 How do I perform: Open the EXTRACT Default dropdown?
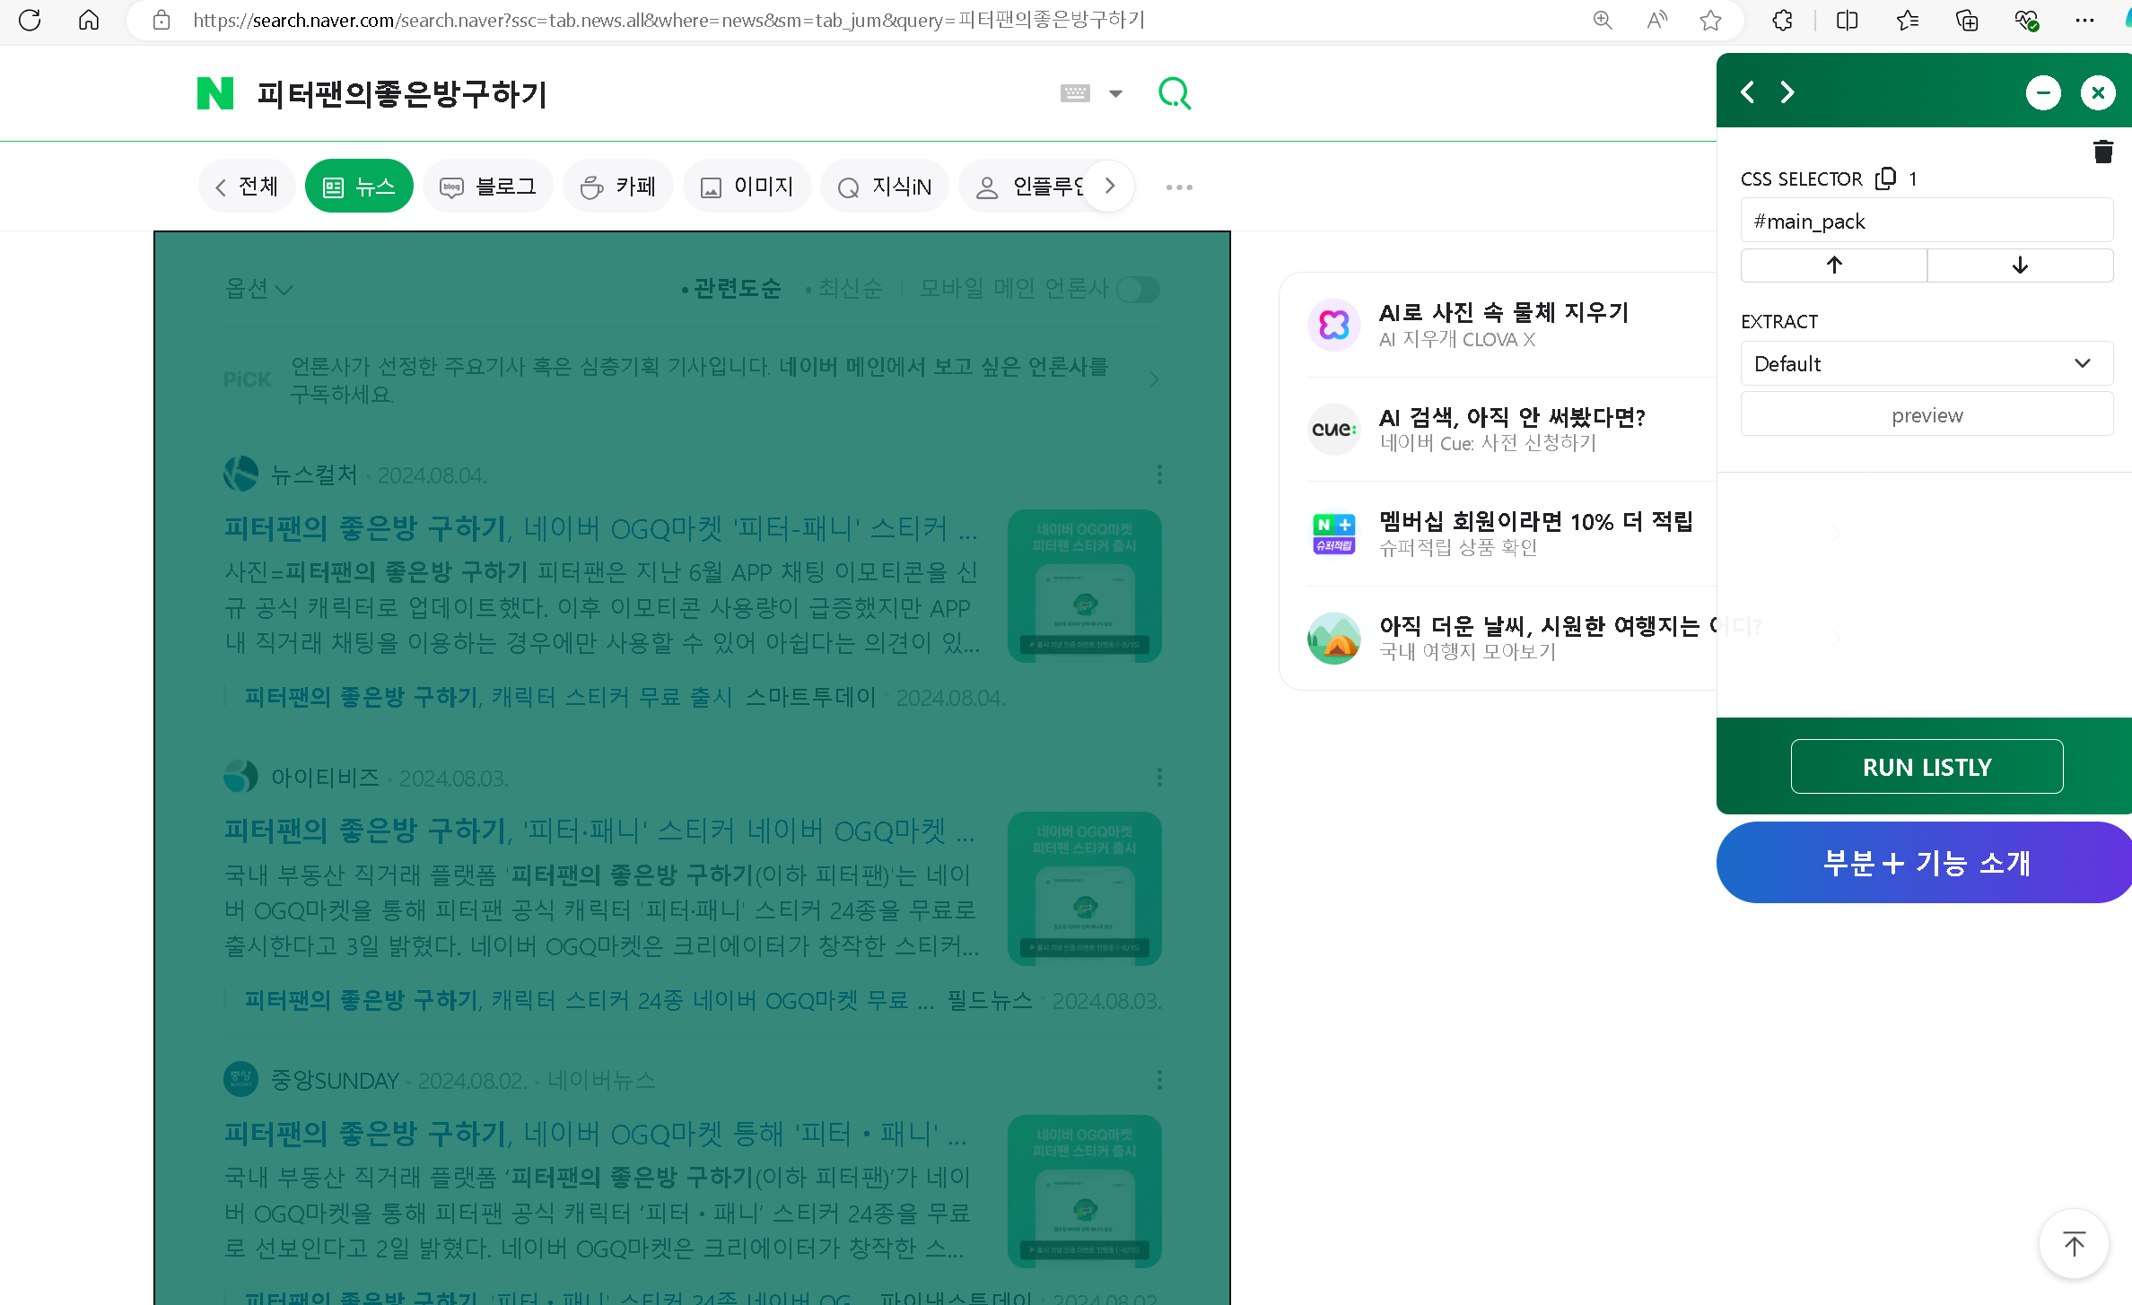[x=1927, y=364]
